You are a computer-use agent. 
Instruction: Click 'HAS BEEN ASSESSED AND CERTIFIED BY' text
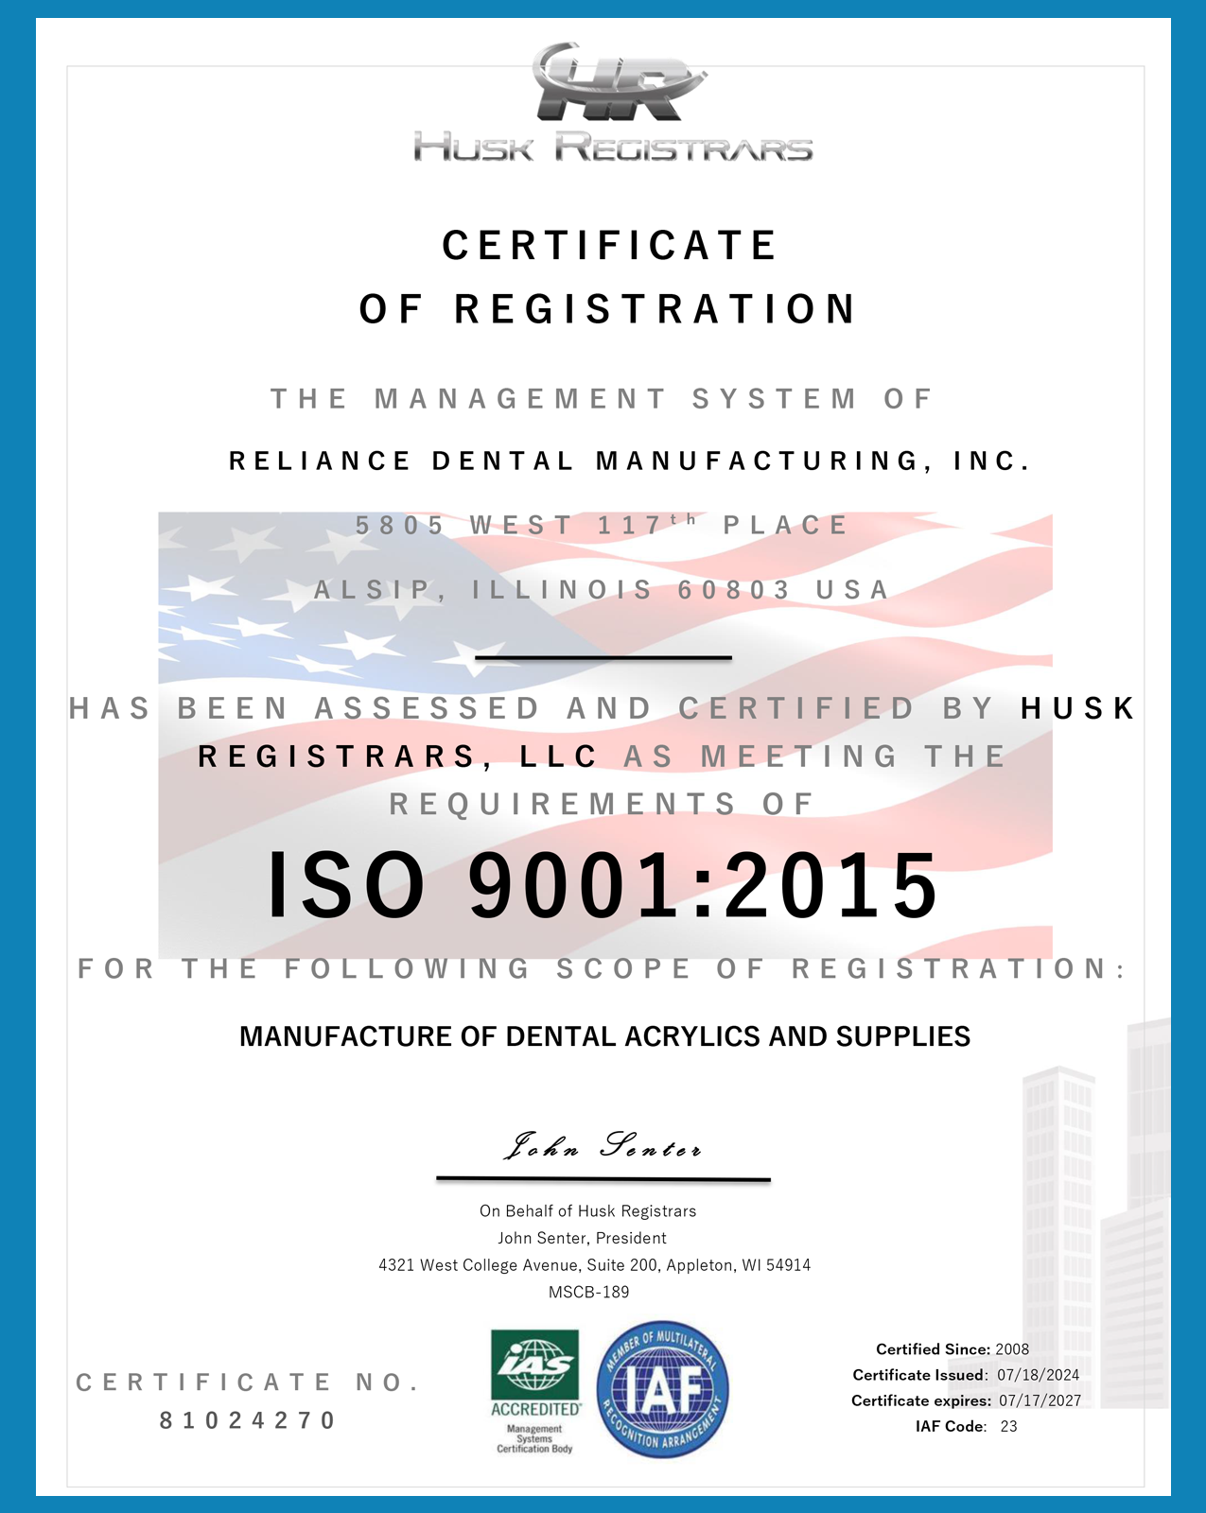(531, 708)
